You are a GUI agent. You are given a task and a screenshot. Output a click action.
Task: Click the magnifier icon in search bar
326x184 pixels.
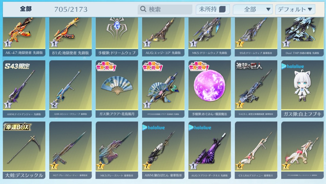(143, 9)
